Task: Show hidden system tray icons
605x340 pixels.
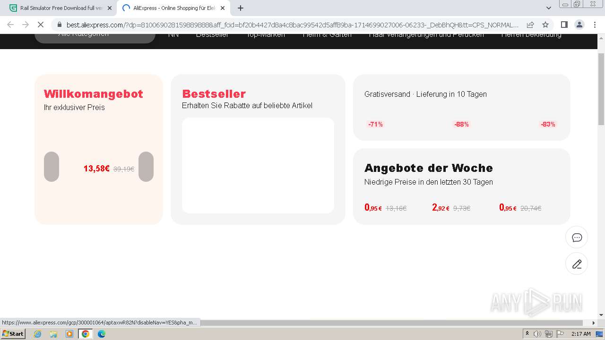Action: pyautogui.click(x=527, y=334)
